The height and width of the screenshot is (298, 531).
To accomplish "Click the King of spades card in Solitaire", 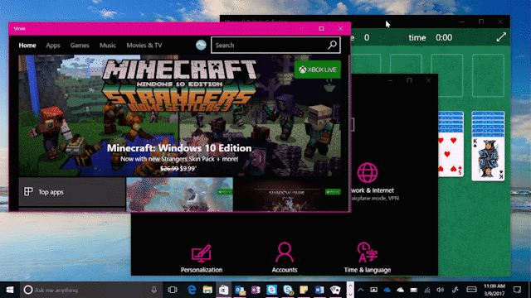I will pyautogui.click(x=488, y=159).
